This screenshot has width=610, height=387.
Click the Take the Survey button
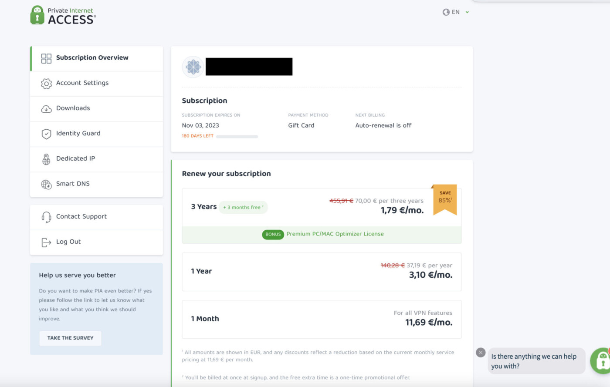(70, 338)
